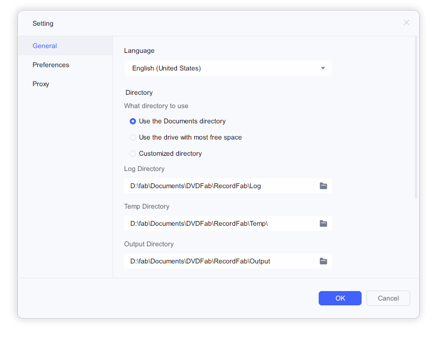Choose Use the drive with most free space
This screenshot has width=437, height=343.
(x=133, y=138)
